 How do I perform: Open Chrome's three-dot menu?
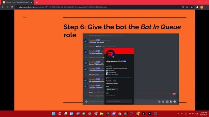tap(206, 7)
